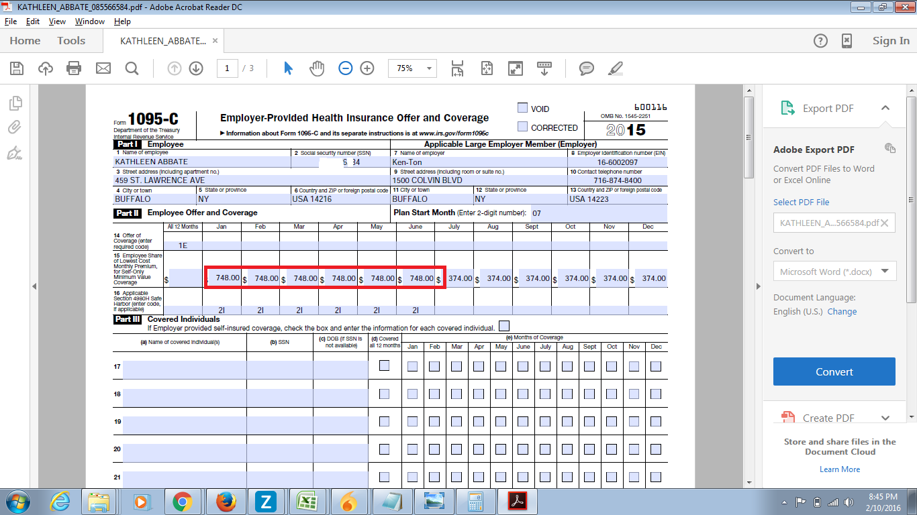Click the Zoom out minus icon

[345, 68]
